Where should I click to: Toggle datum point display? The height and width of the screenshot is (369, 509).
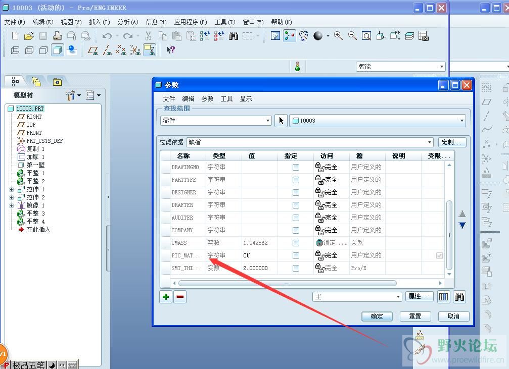coord(121,50)
